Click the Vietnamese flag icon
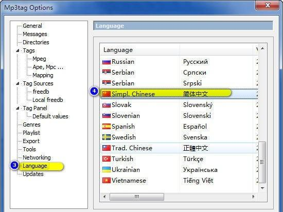Screen dimensions: 283x212 107,181
